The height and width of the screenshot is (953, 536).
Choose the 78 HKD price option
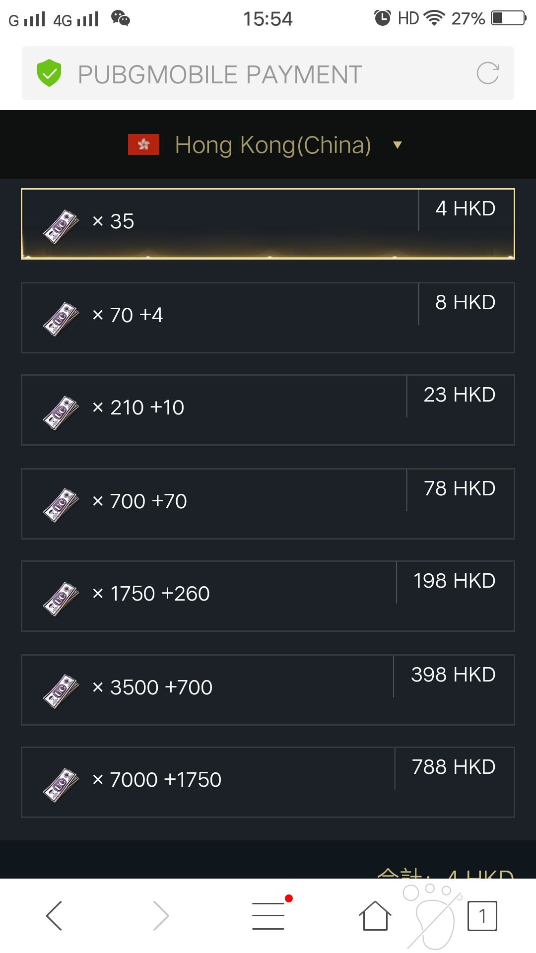point(460,489)
